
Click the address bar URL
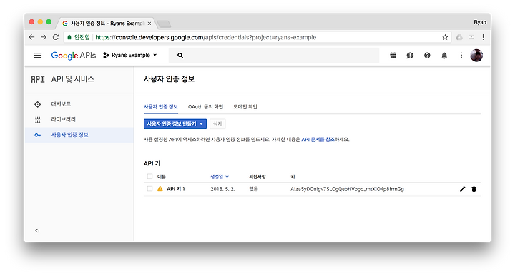coord(205,37)
